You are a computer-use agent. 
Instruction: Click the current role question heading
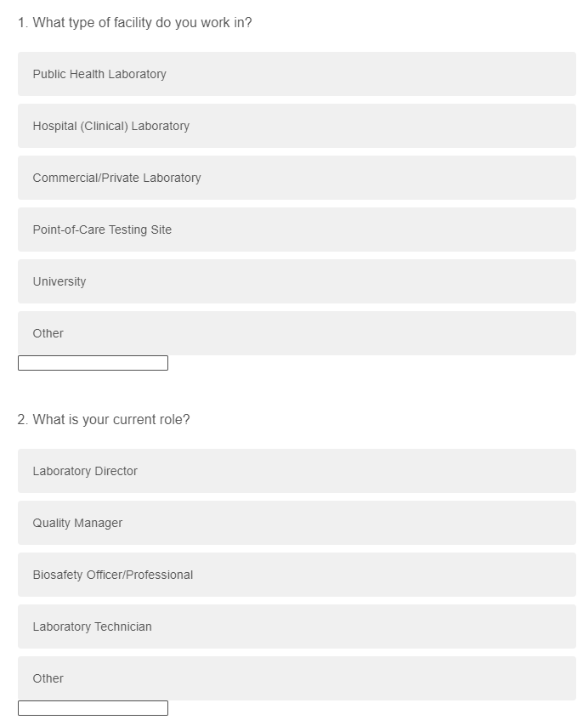point(104,420)
